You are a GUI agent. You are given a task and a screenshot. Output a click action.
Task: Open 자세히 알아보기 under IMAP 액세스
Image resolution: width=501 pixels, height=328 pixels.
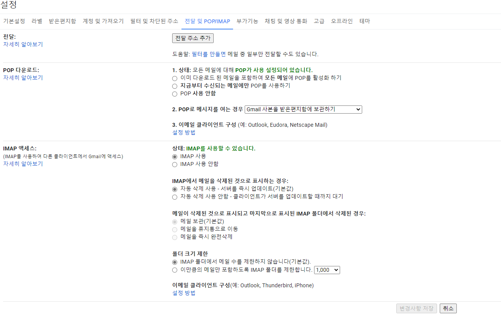tap(23, 164)
